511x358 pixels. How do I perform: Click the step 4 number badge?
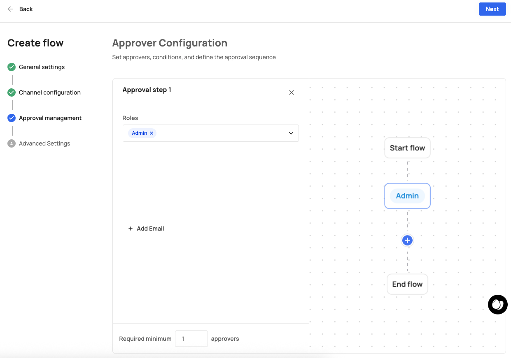pos(12,143)
